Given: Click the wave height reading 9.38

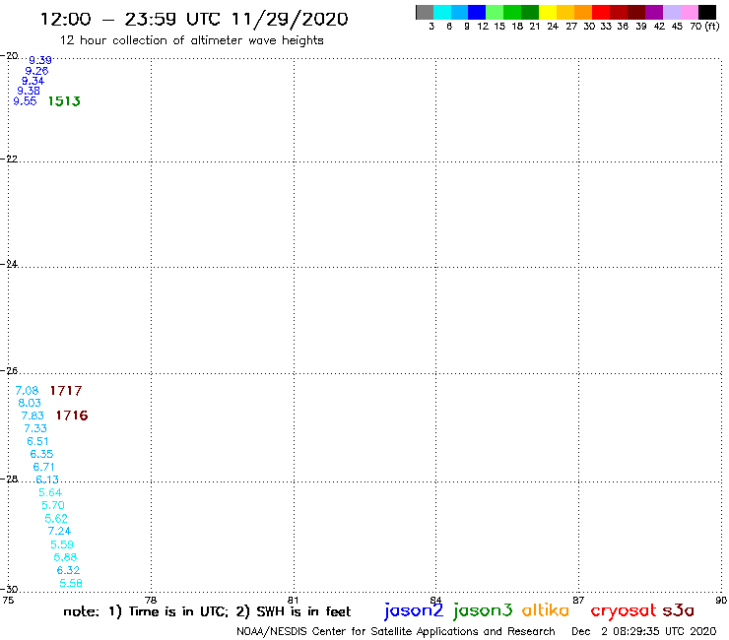Looking at the screenshot, I should click(x=29, y=92).
